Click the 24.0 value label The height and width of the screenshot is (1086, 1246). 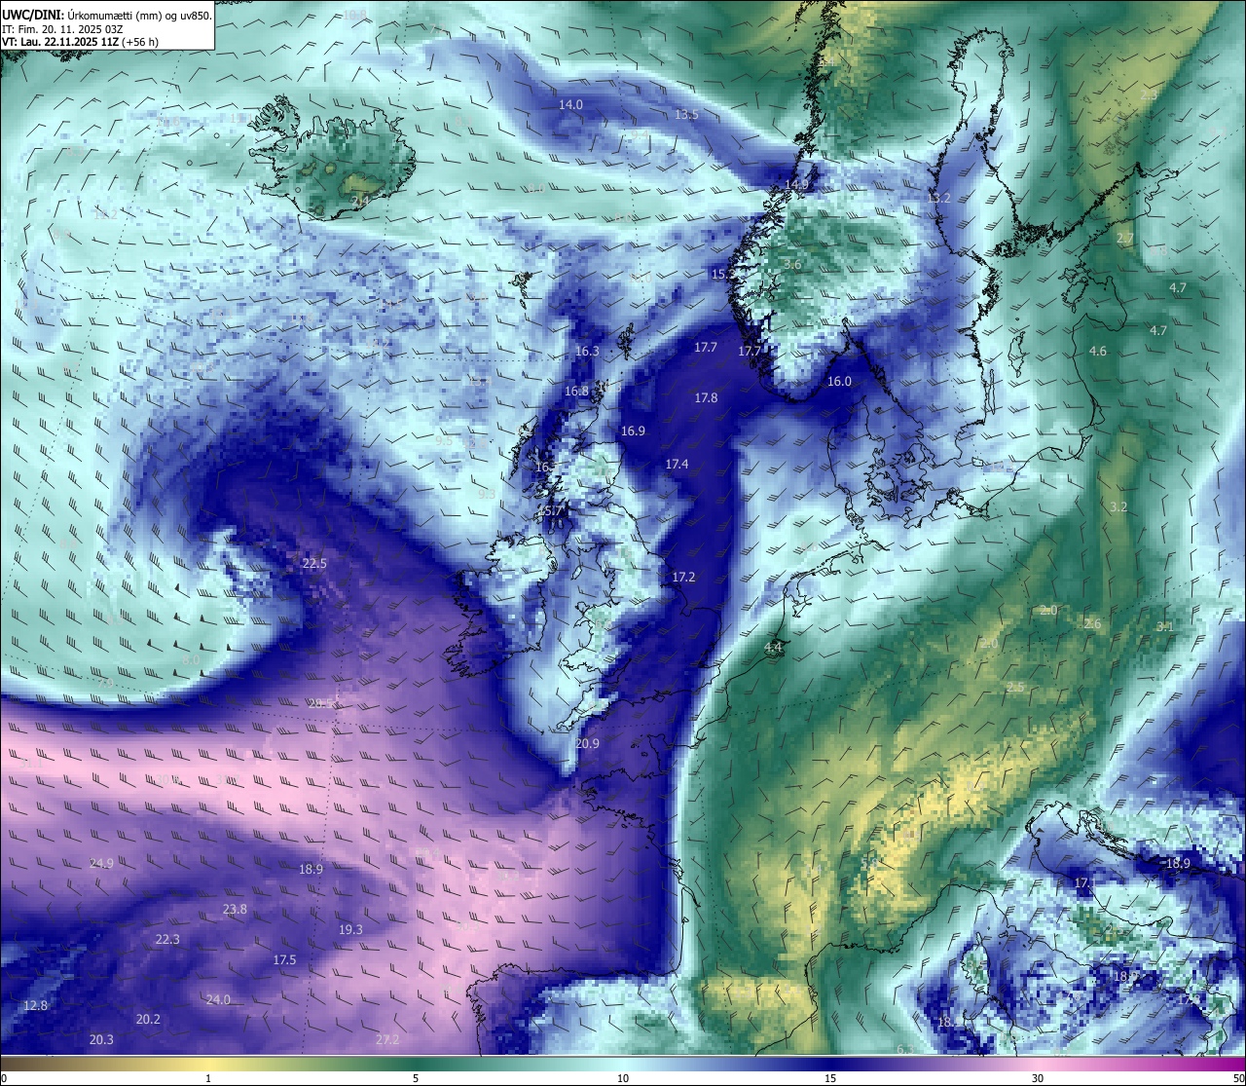(x=218, y=999)
